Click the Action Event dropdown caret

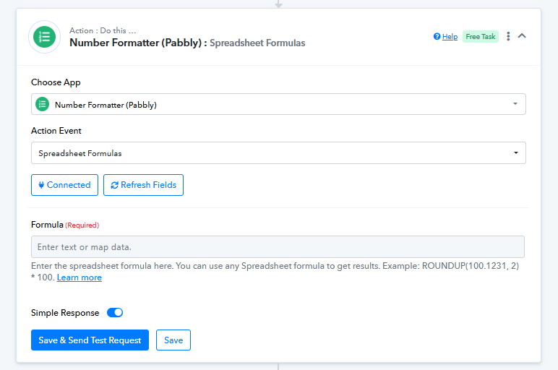pyautogui.click(x=515, y=152)
